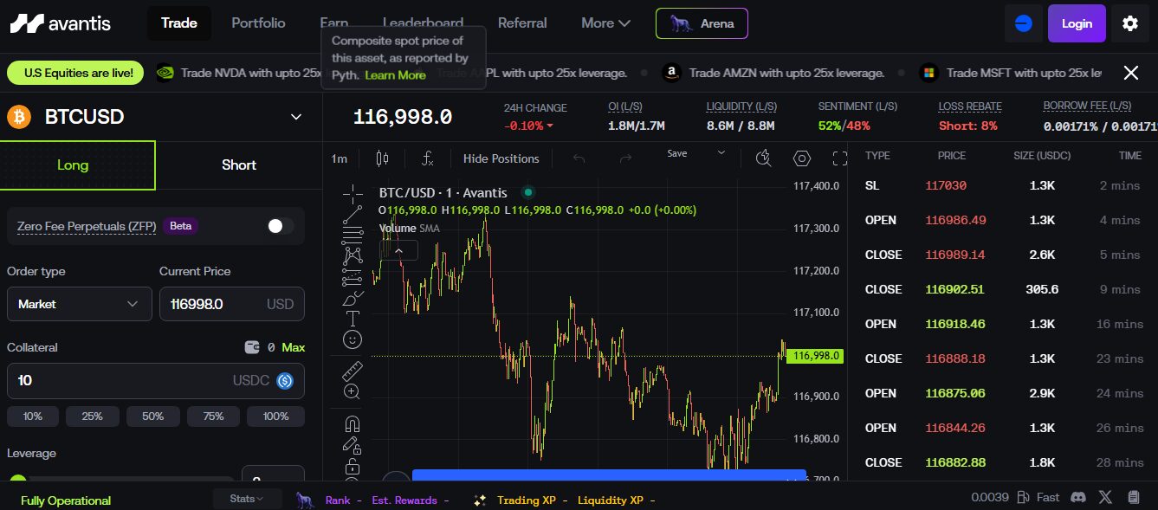Screen dimensions: 1158x510
Task: Open the Market order type dropdown
Action: [79, 304]
